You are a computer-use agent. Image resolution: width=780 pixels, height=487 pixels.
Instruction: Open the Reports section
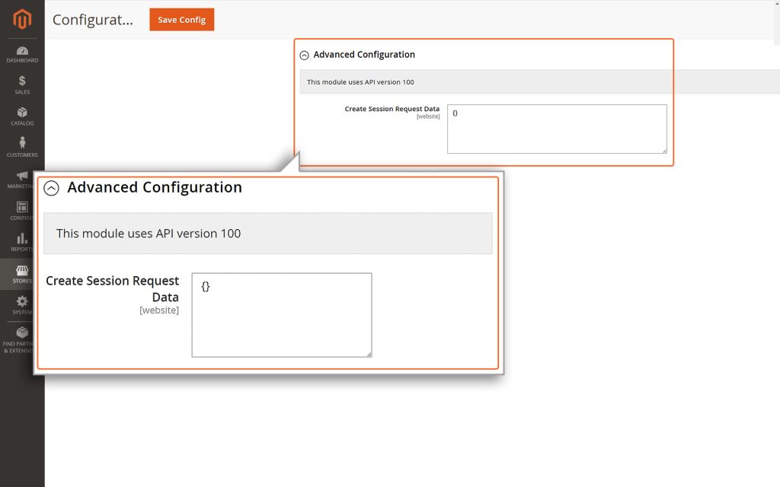click(x=21, y=242)
